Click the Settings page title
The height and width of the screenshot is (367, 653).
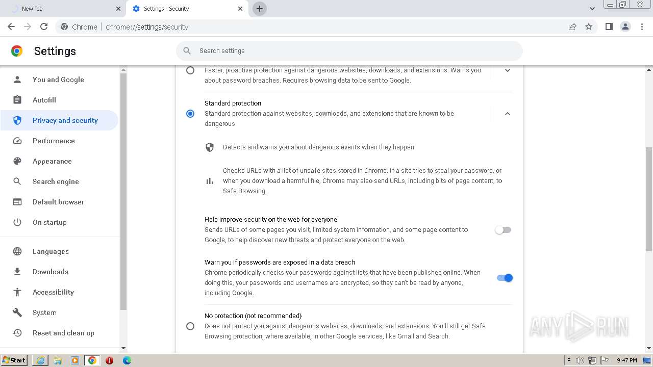(55, 51)
